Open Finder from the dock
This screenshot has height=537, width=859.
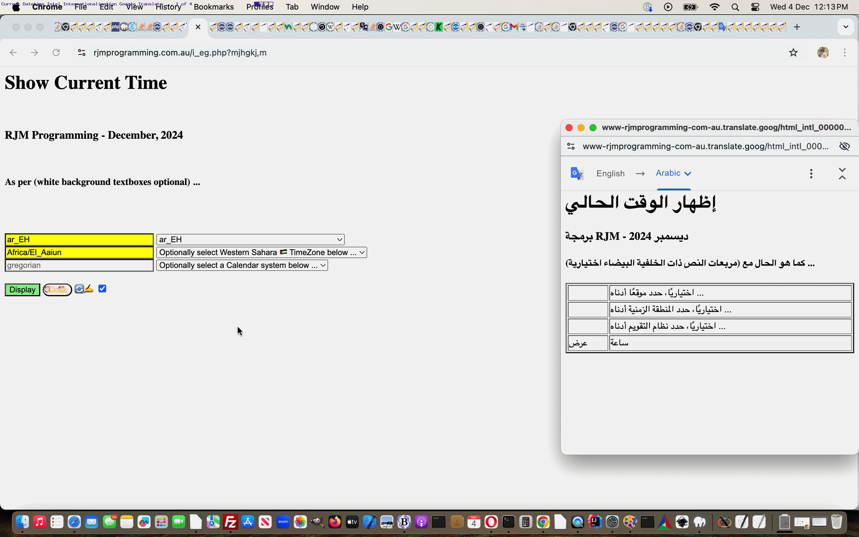pyautogui.click(x=22, y=522)
